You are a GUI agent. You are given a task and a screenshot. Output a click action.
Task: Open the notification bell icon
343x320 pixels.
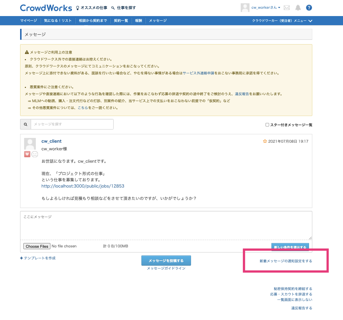[298, 8]
